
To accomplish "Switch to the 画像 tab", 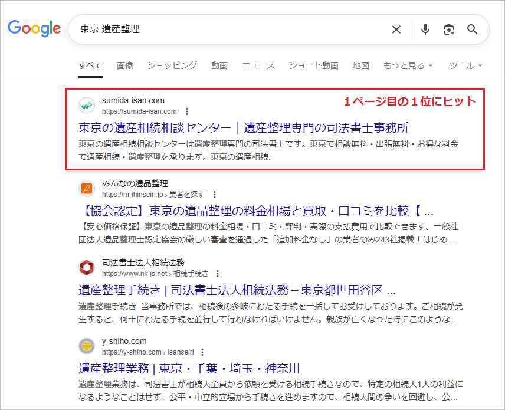I will pos(125,65).
